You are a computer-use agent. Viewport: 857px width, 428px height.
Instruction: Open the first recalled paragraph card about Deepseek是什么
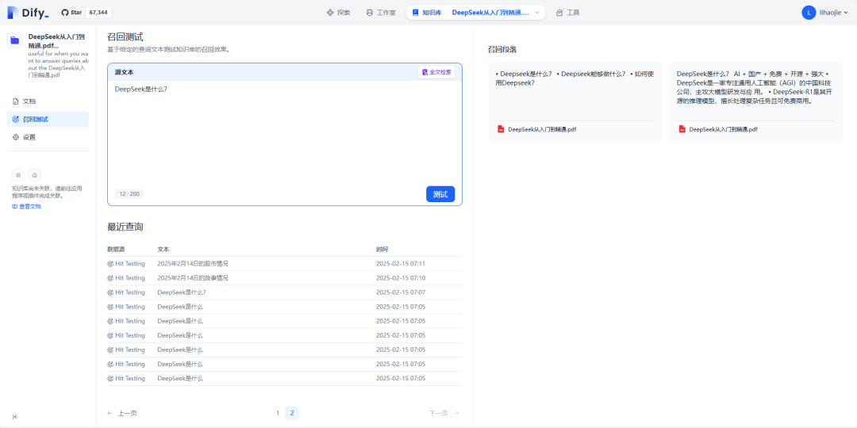pos(575,101)
